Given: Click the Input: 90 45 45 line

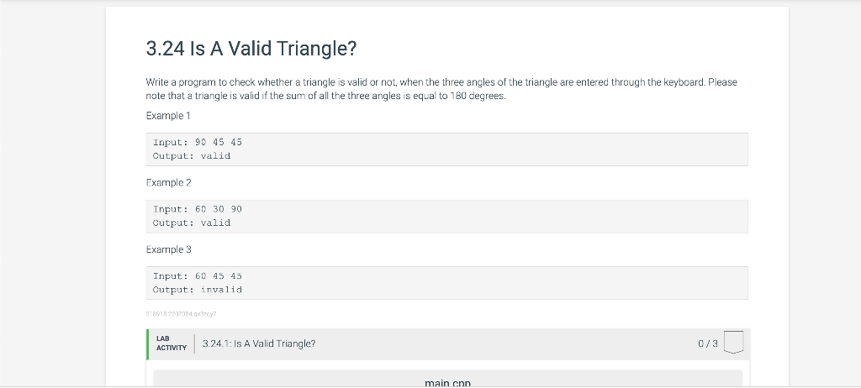Looking at the screenshot, I should click(x=198, y=142).
